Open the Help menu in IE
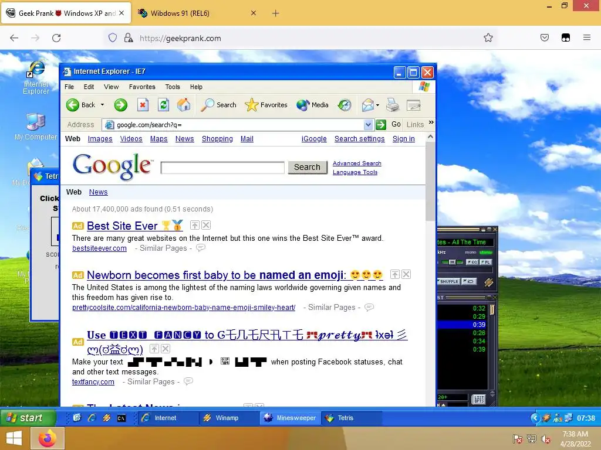 coord(196,87)
